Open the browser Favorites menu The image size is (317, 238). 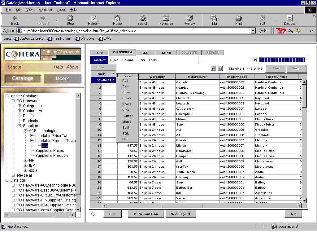point(45,10)
